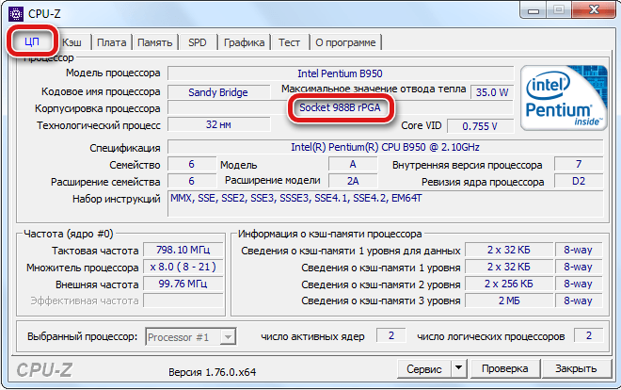Close the CPU-Z window with X
This screenshot has height=390, width=621.
pos(594,10)
